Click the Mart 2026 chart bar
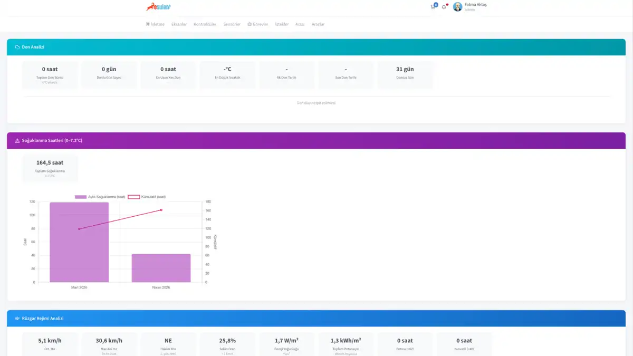This screenshot has width=633, height=356. tap(79, 242)
